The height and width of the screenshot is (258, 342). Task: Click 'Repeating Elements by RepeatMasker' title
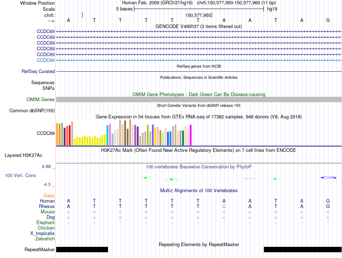point(199,244)
